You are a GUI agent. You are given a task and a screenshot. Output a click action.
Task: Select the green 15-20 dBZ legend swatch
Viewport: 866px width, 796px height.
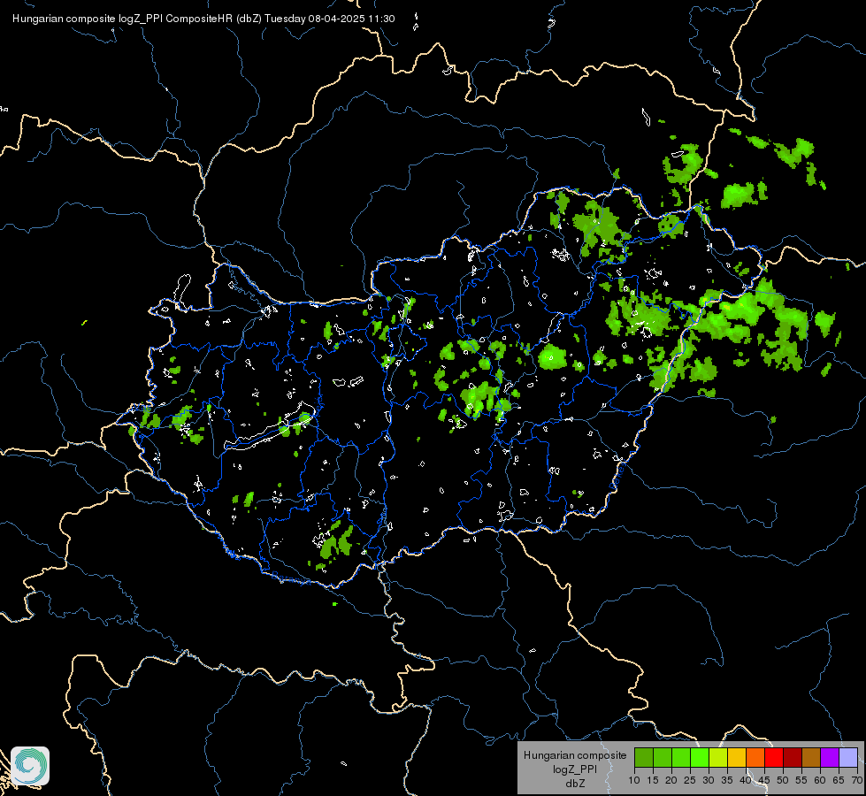(x=663, y=757)
